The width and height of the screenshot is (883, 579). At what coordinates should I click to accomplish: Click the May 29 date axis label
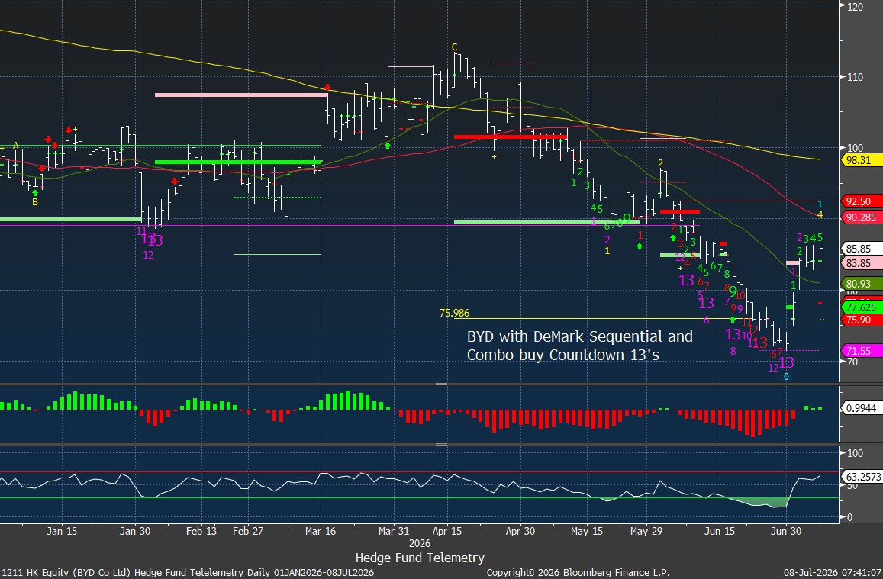pos(646,531)
